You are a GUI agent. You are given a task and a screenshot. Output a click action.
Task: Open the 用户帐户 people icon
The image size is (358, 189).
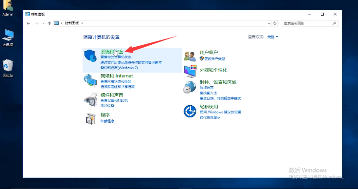click(190, 56)
